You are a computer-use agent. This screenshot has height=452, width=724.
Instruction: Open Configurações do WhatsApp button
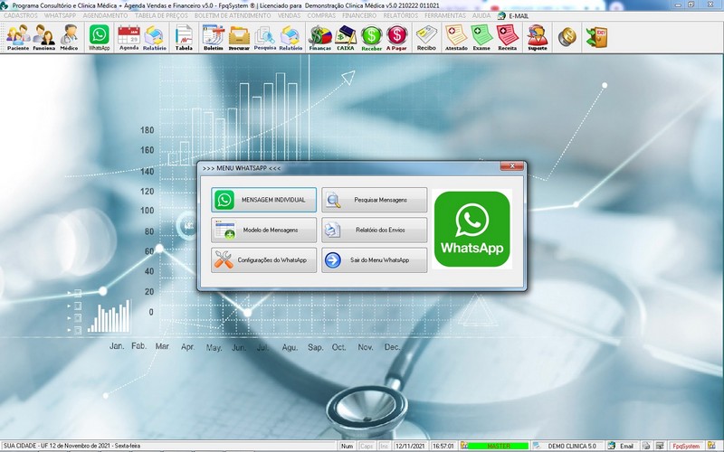[263, 260]
